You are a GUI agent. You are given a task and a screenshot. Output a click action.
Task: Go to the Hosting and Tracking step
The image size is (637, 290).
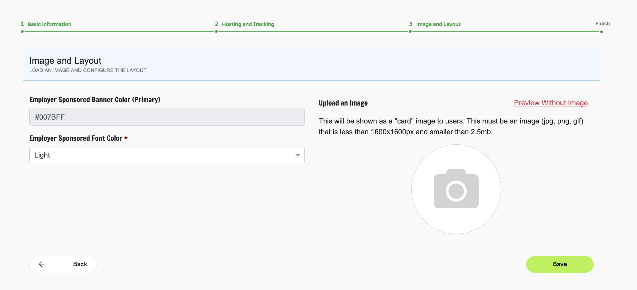(248, 24)
